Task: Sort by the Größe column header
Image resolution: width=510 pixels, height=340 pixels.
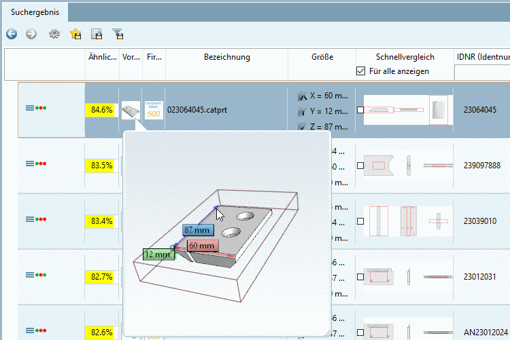Action: 322,57
